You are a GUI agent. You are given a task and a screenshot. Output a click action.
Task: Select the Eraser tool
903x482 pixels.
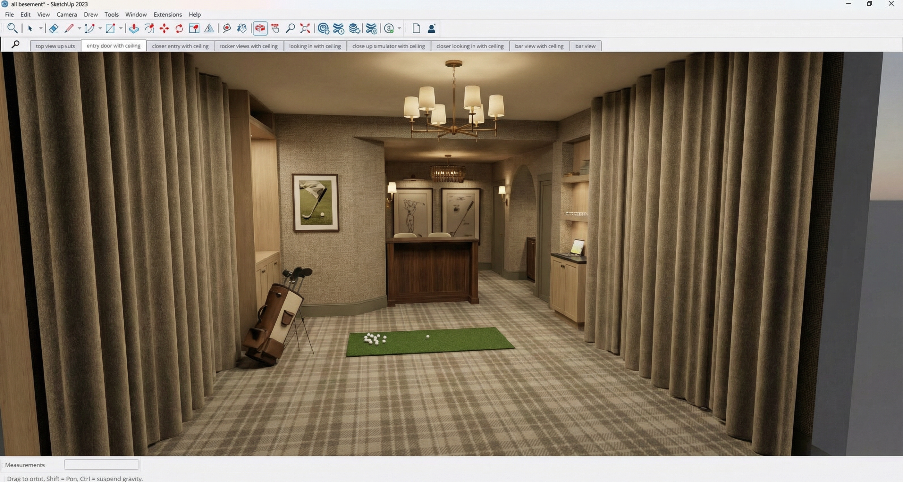(x=54, y=29)
